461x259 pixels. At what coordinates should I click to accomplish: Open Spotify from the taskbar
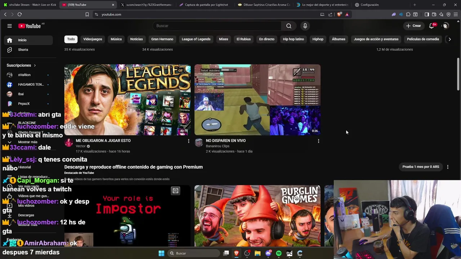pos(279,253)
